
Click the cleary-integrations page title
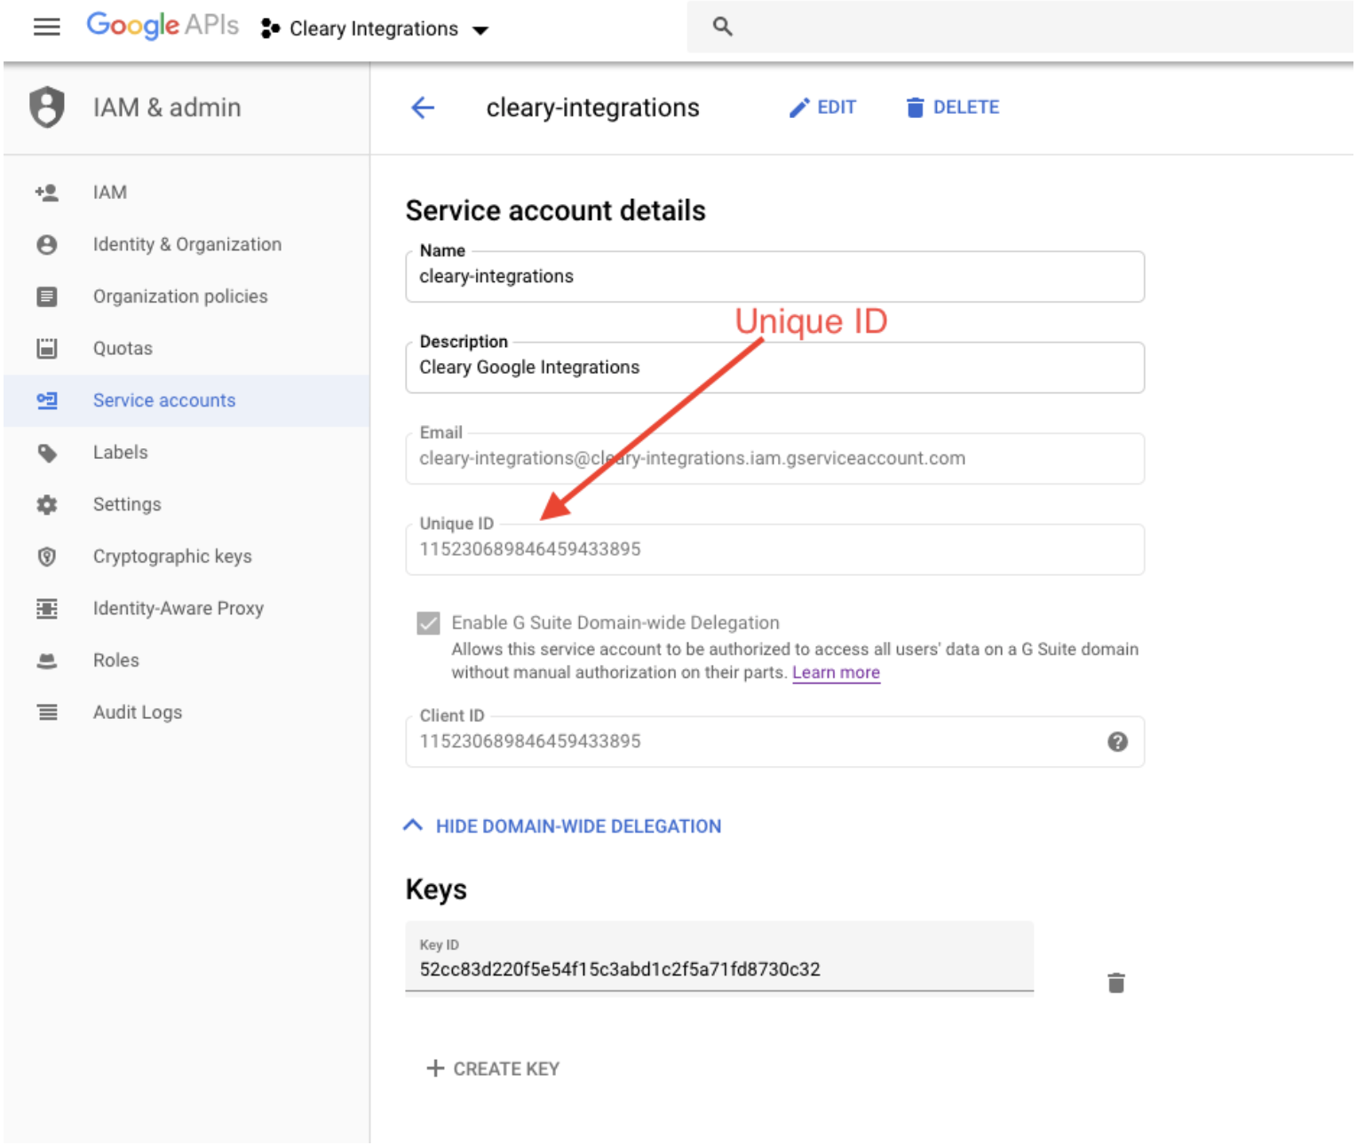coord(593,107)
